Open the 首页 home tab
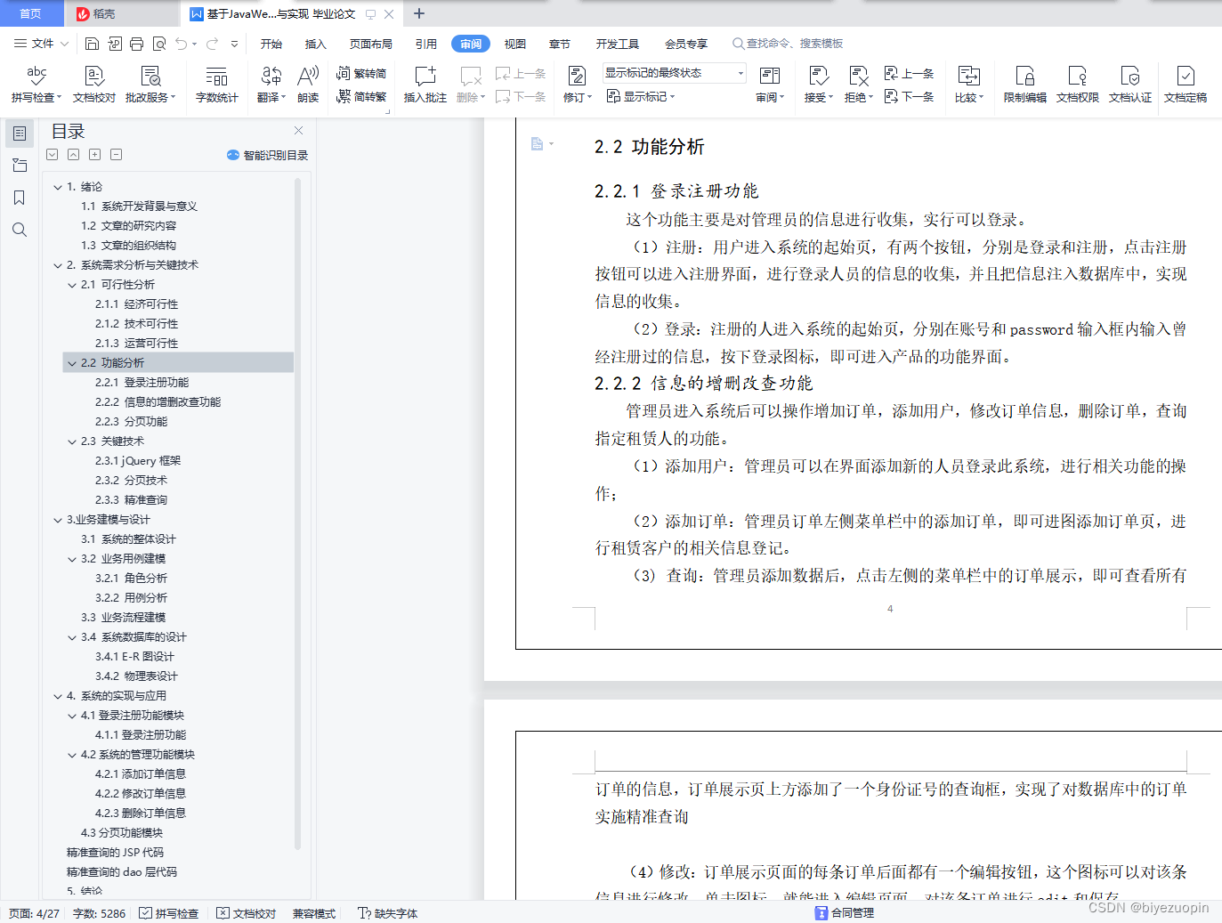This screenshot has height=923, width=1222. pos(31,13)
